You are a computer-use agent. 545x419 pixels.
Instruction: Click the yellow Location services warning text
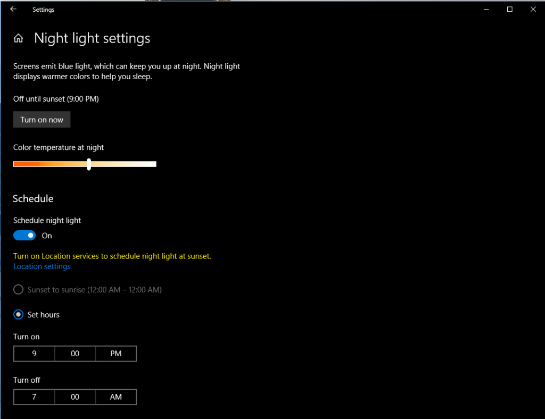pyautogui.click(x=112, y=256)
